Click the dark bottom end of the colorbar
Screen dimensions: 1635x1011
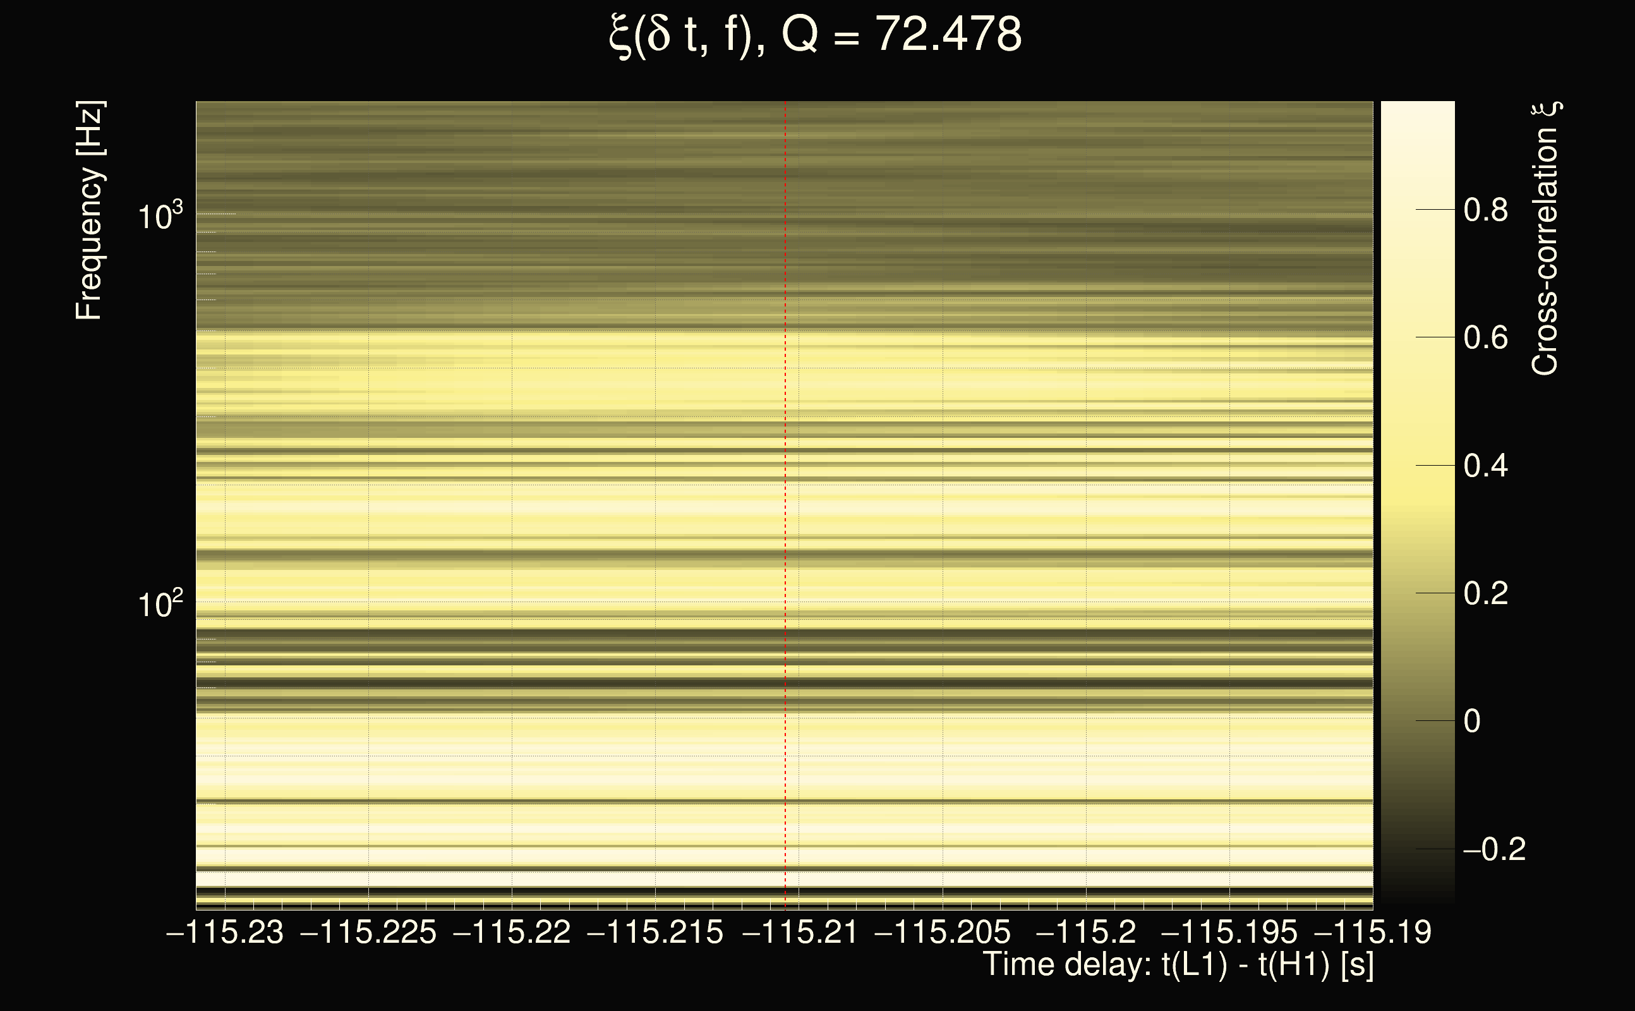[x=1417, y=897]
